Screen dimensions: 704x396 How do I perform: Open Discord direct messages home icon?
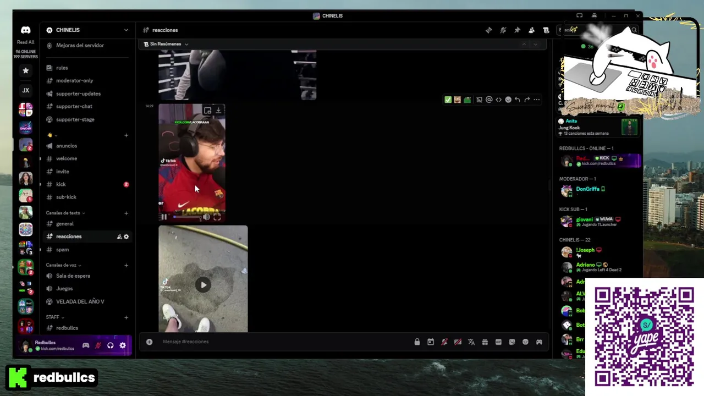pos(25,30)
